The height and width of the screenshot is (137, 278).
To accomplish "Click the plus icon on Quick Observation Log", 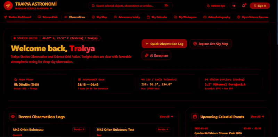I will (x=147, y=44).
